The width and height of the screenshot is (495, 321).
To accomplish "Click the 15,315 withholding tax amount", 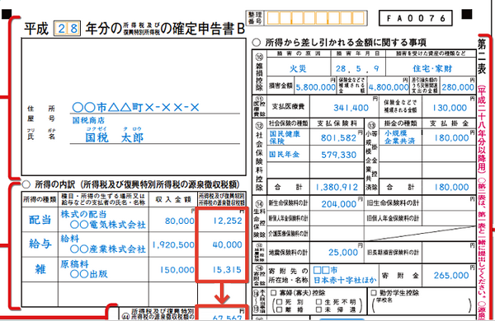I will click(x=227, y=270).
